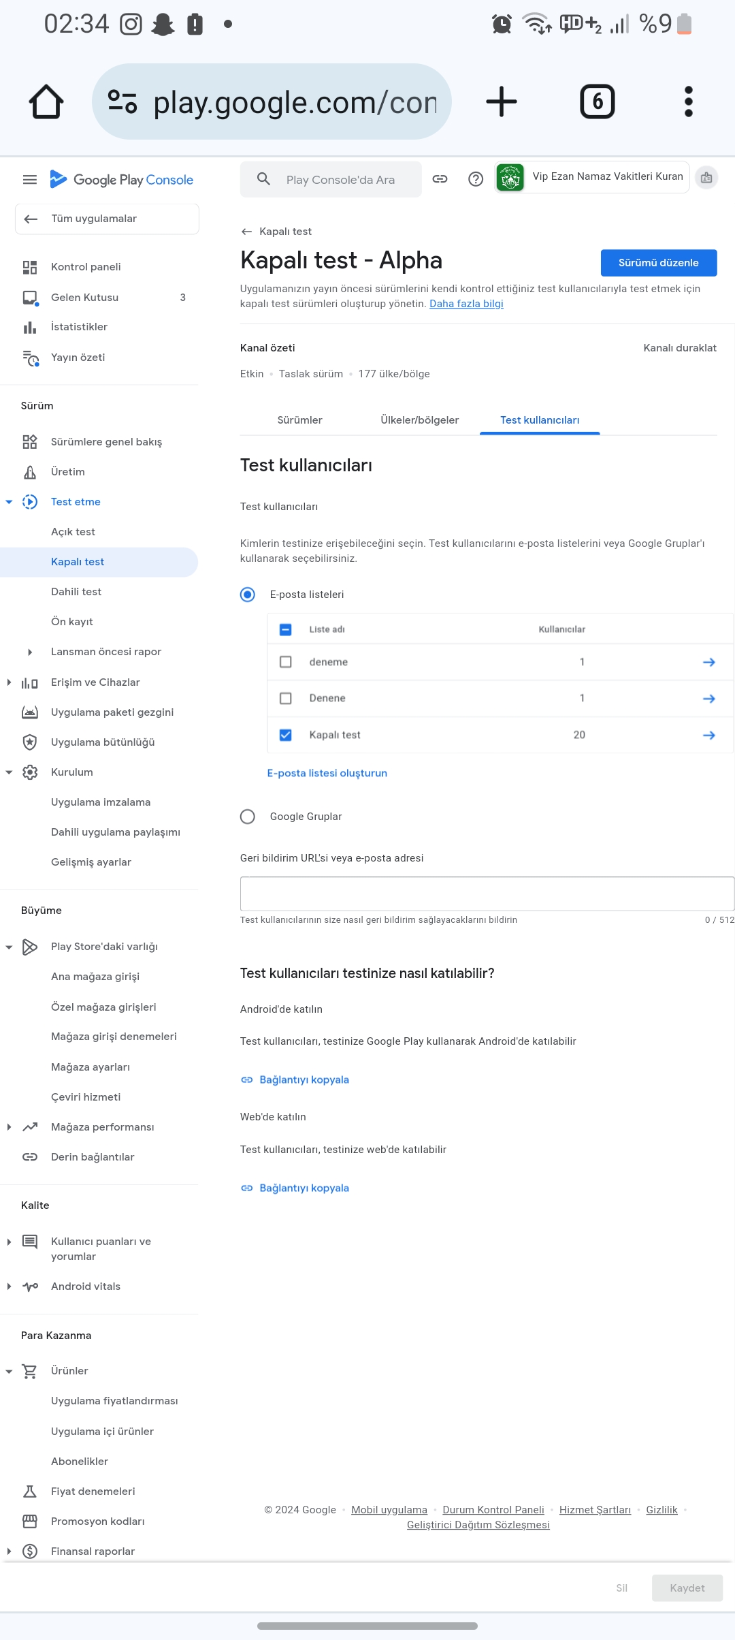Click the Derin bağlantılar link icon
The height and width of the screenshot is (1640, 735).
(30, 1157)
